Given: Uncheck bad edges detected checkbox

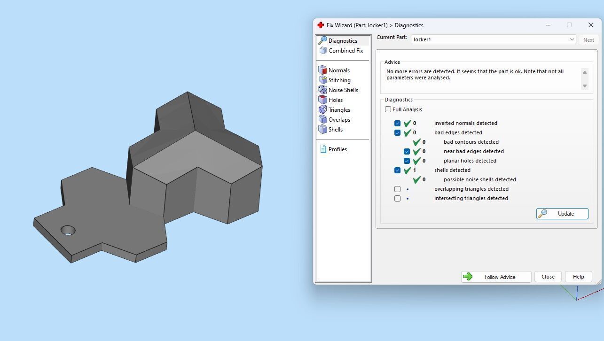Looking at the screenshot, I should 397,132.
